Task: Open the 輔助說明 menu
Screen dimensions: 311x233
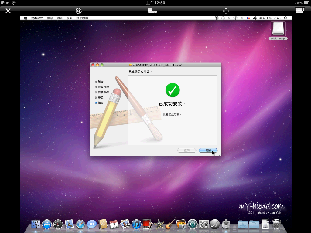Action: pos(82,18)
